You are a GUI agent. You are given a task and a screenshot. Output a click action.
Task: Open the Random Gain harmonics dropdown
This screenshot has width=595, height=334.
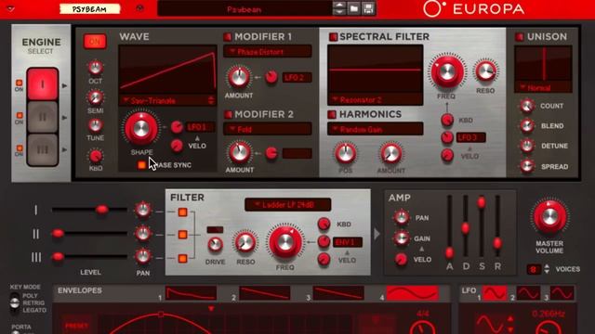point(376,129)
